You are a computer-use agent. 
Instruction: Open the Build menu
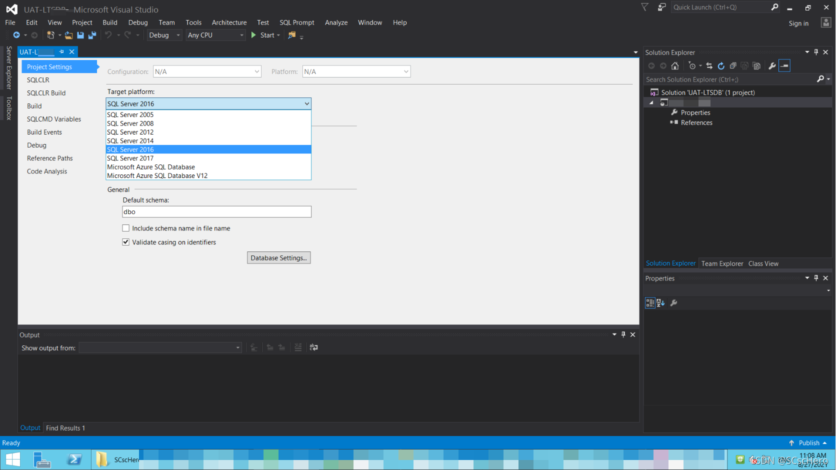(110, 22)
